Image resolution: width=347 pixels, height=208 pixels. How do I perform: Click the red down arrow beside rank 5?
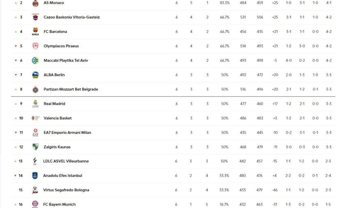coord(15,46)
